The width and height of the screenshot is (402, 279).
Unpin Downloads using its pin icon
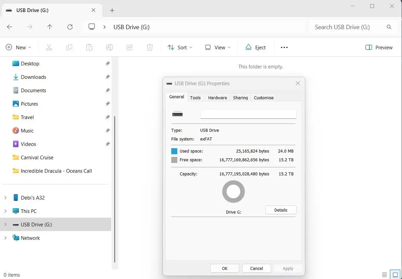(x=108, y=77)
